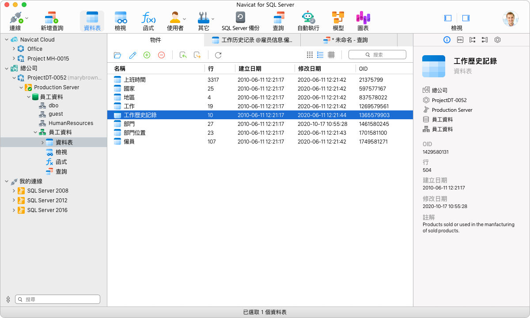Switch to the 工作历史记录 table tab

pyautogui.click(x=252, y=40)
